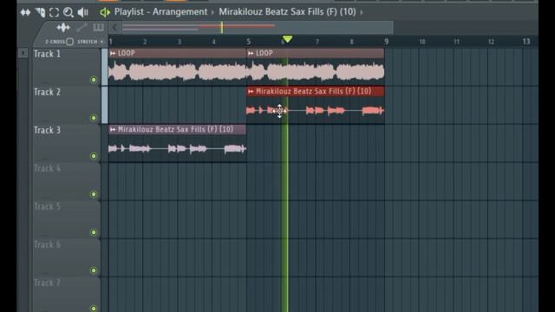Click bar 13 on the timeline ruler
The height and width of the screenshot is (312, 555).
[526, 42]
